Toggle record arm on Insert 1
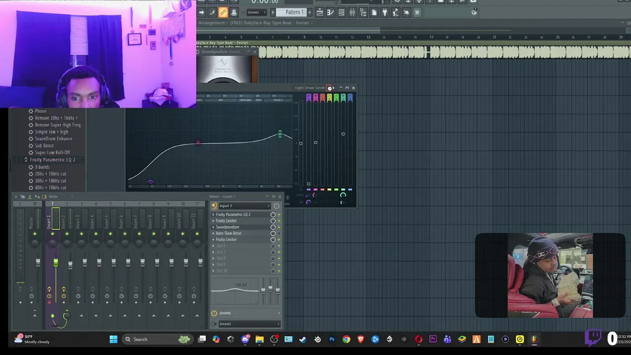 pos(49,302)
